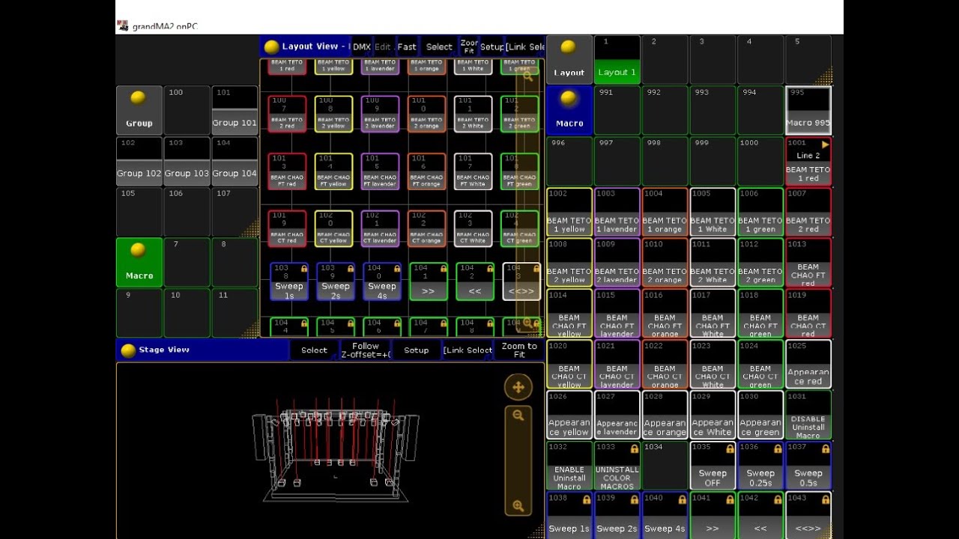Toggle Fast in Layout View title bar
This screenshot has height=539, width=959.
407,46
